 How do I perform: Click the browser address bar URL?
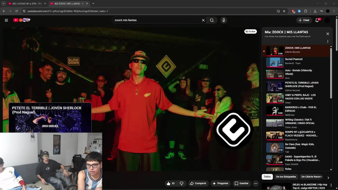[68, 11]
